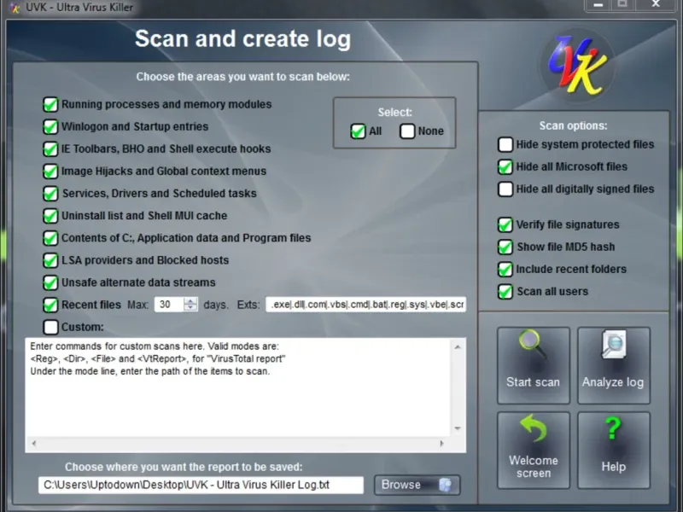Screen dimensions: 683x512
Task: Toggle Verify file signatures option
Action: tap(505, 224)
